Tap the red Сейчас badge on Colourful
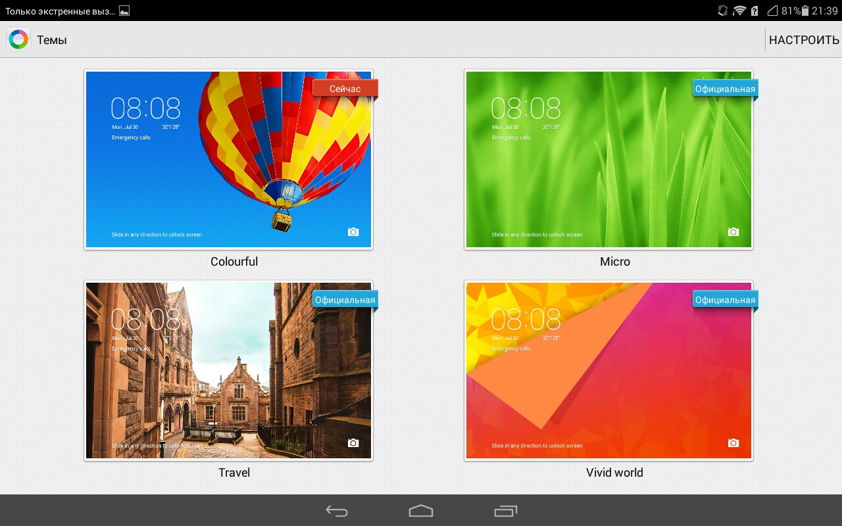The image size is (842, 526). [x=345, y=89]
